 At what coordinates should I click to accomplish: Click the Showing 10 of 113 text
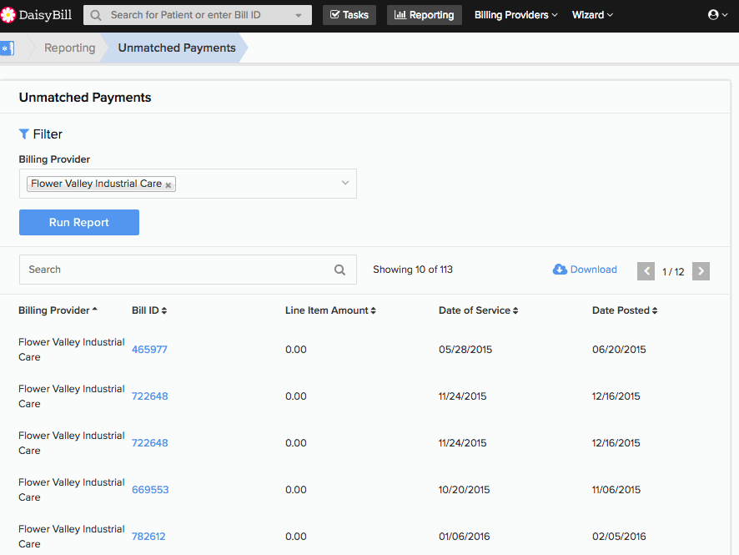412,270
